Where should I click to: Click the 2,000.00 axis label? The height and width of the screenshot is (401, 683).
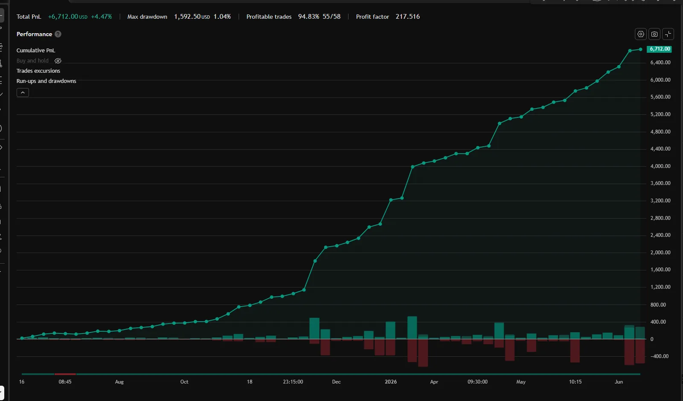tap(660, 252)
